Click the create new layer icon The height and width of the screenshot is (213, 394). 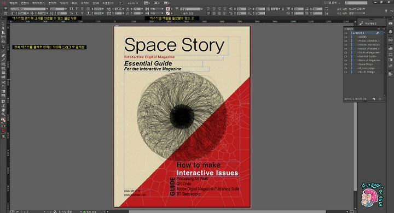click(374, 99)
